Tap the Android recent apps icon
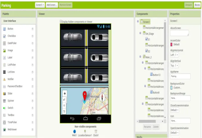202x138 pixels. [99, 118]
